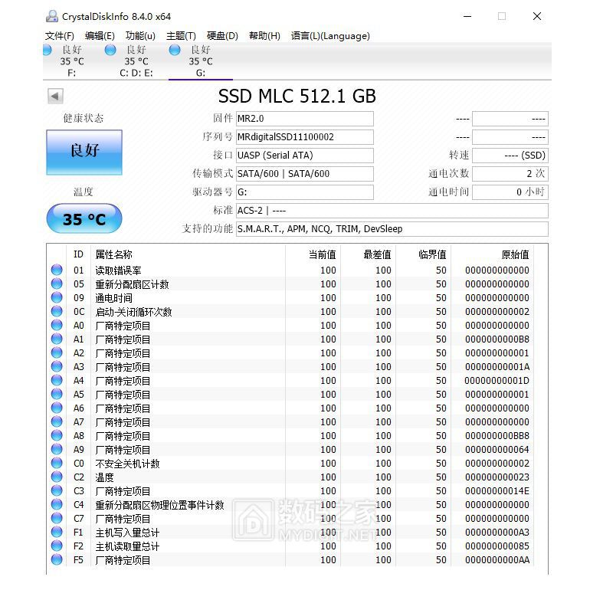This screenshot has width=613, height=613.
Task: Click status icon for row C7
Action: [x=57, y=518]
